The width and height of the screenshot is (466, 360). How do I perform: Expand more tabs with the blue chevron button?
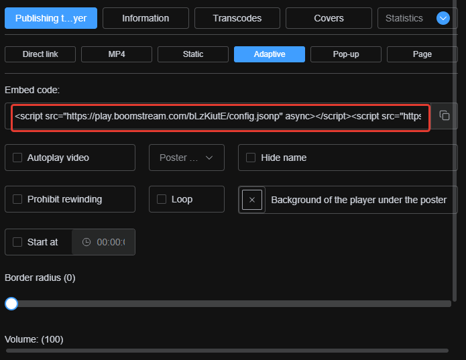[x=443, y=18]
